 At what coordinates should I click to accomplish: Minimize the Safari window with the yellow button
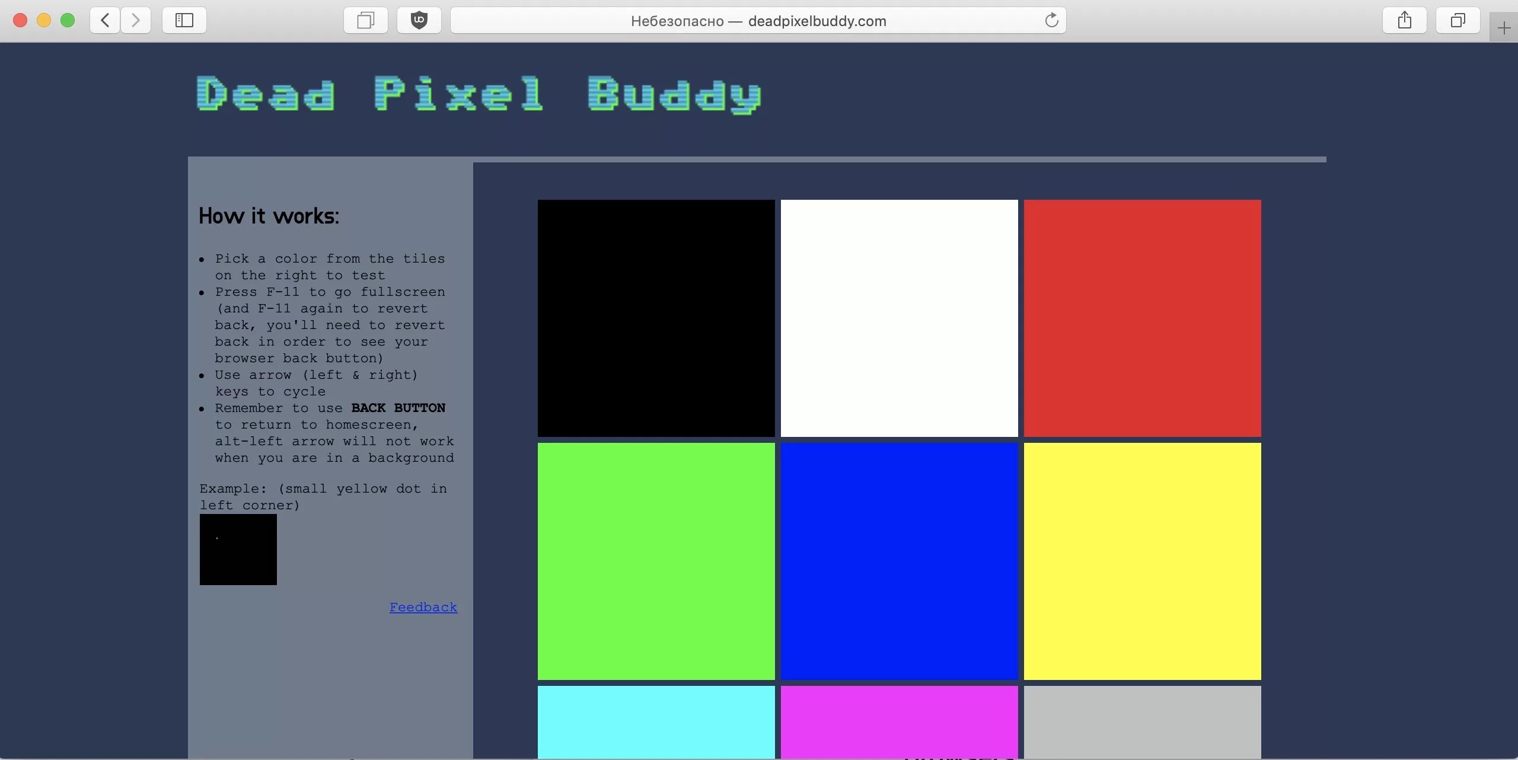pyautogui.click(x=44, y=20)
